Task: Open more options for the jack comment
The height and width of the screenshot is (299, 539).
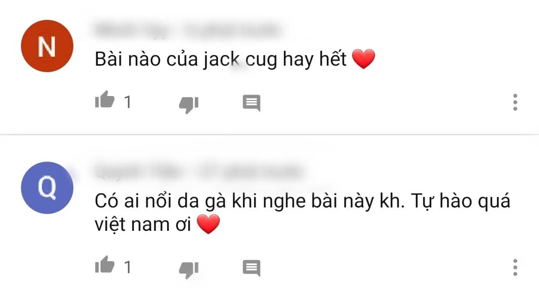Action: (515, 102)
